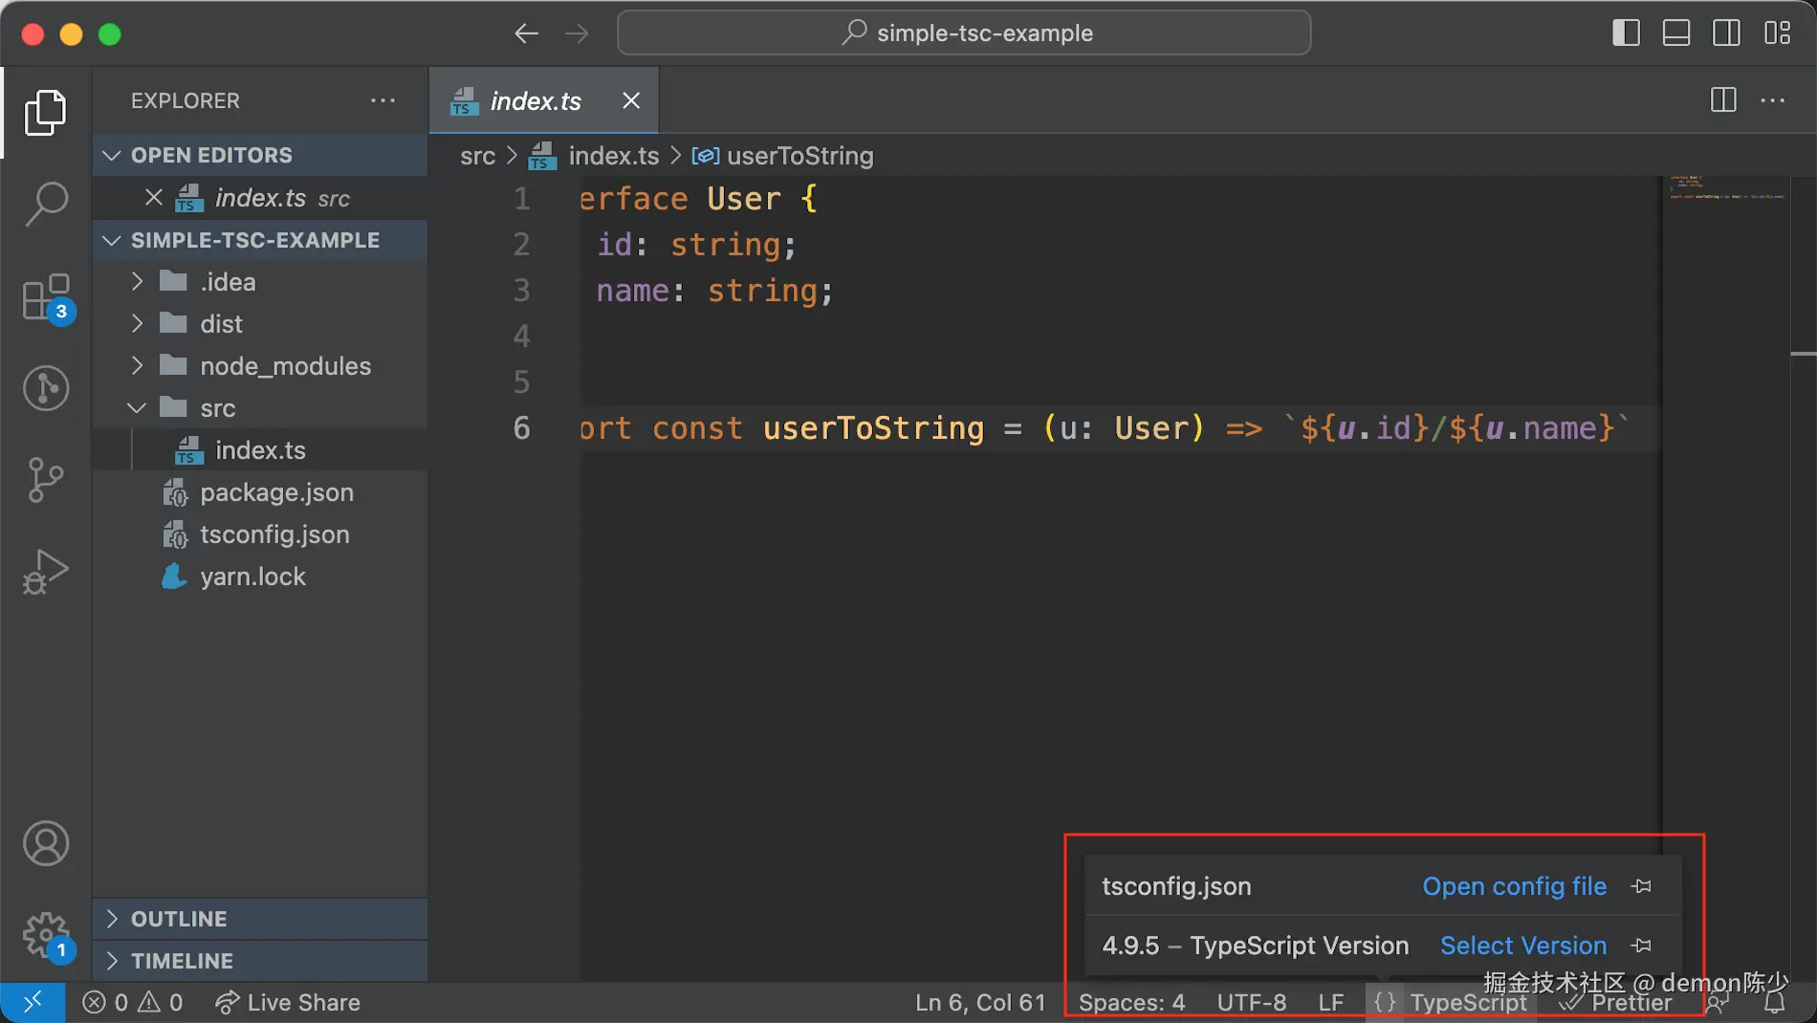Open the Manage gear menu
This screenshot has height=1023, width=1817.
(45, 935)
